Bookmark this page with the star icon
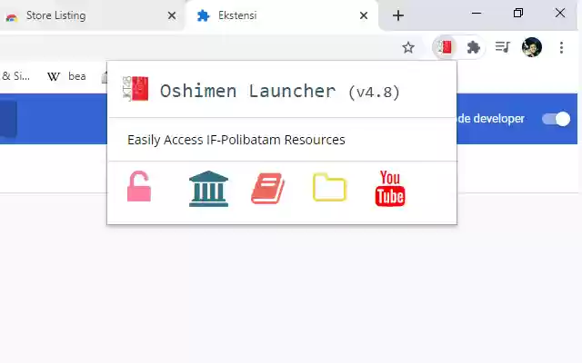The height and width of the screenshot is (363, 582). 408,47
